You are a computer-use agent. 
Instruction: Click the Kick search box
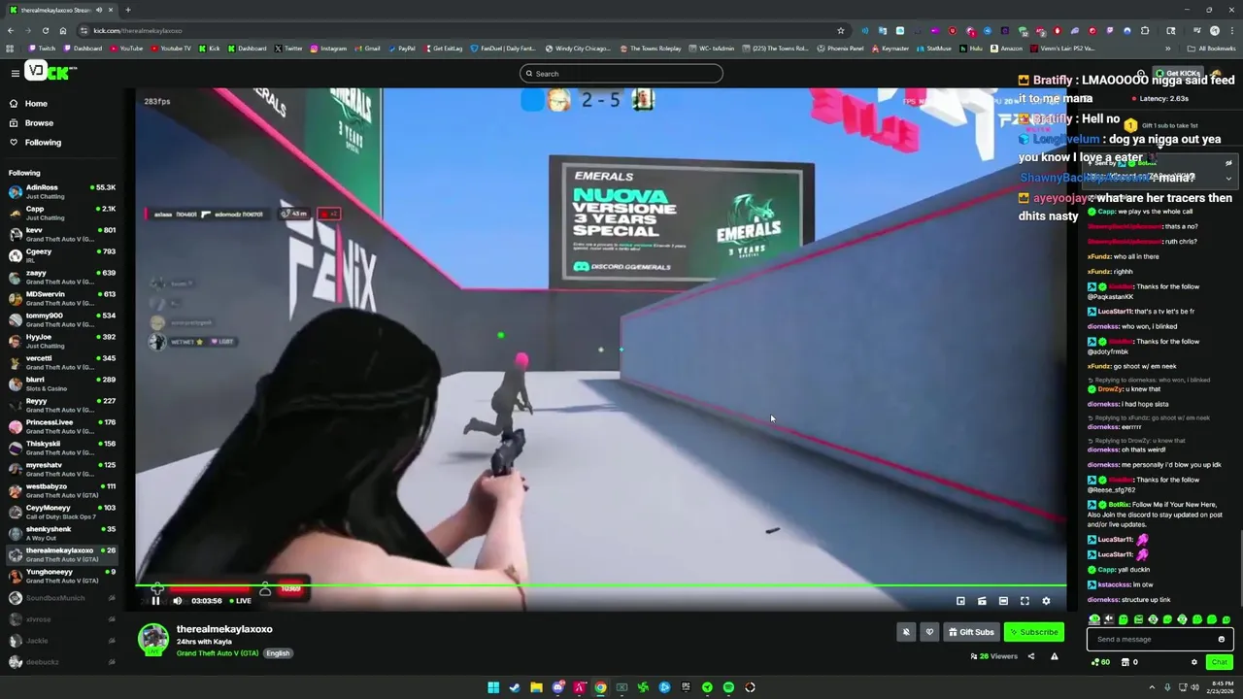pyautogui.click(x=621, y=74)
